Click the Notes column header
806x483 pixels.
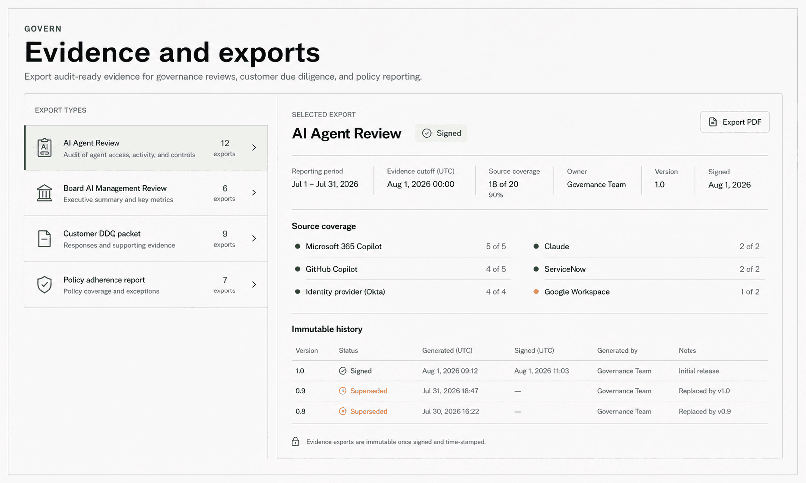(x=688, y=351)
